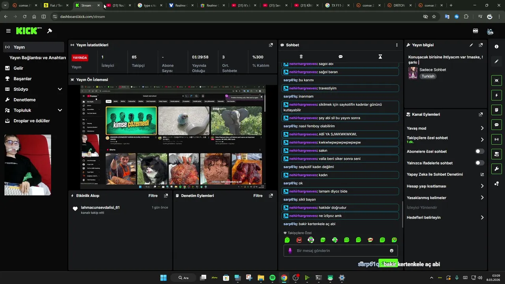The image size is (505, 284).
Task: Click Sadece Sohbet category thumbnail image
Action: 413,73
